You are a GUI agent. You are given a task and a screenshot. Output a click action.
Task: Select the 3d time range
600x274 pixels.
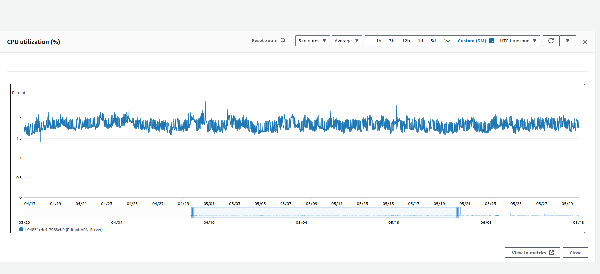tap(433, 41)
